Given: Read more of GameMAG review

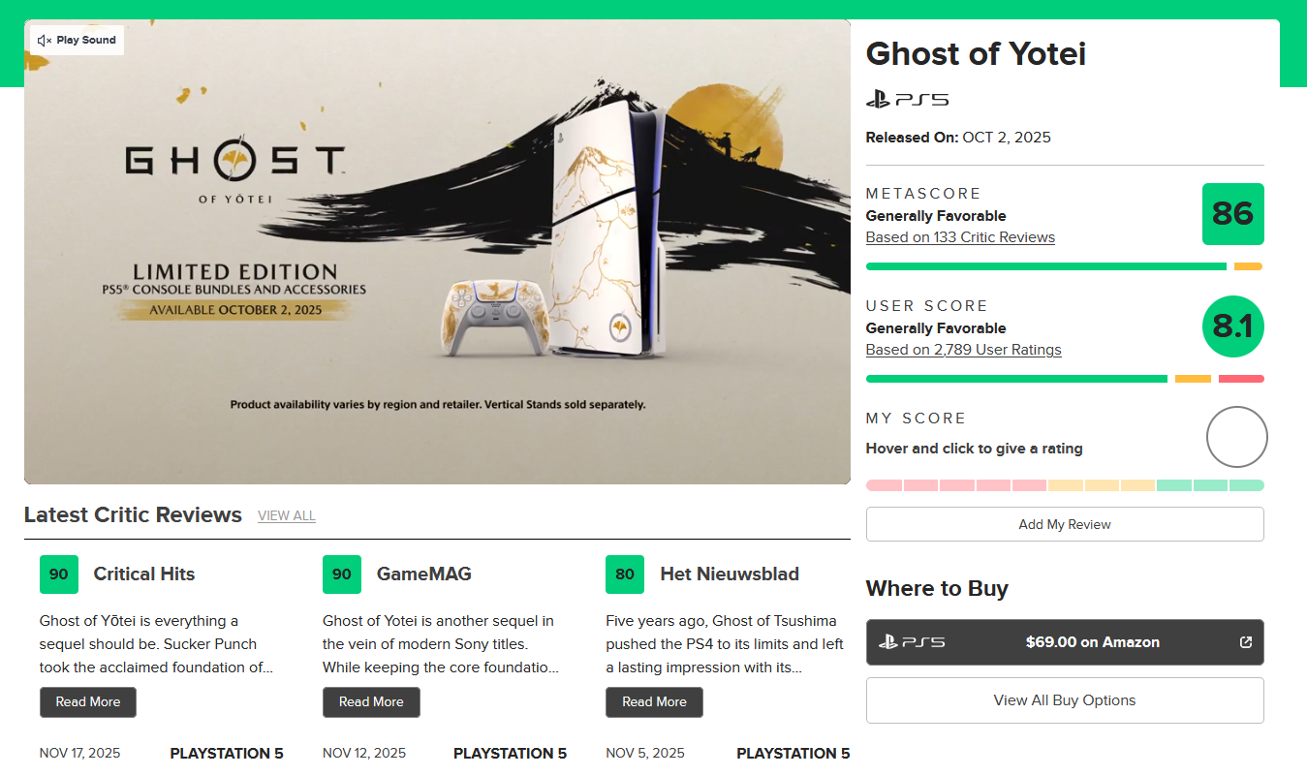Looking at the screenshot, I should pyautogui.click(x=371, y=702).
